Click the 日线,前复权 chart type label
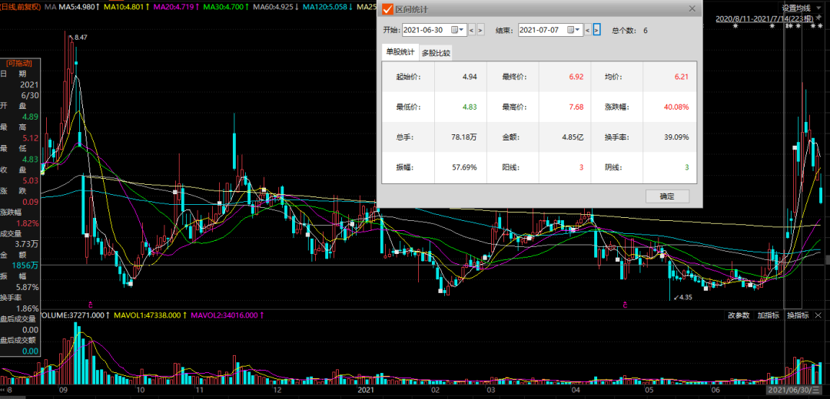830x399 pixels. (x=19, y=7)
